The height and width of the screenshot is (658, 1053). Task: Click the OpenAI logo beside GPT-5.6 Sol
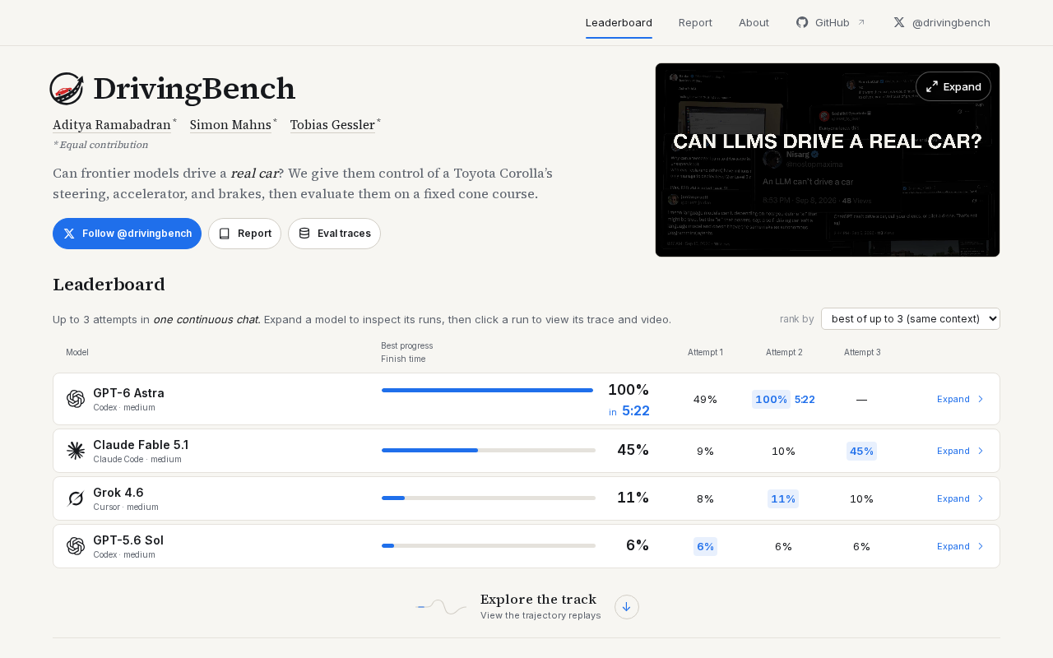click(76, 546)
